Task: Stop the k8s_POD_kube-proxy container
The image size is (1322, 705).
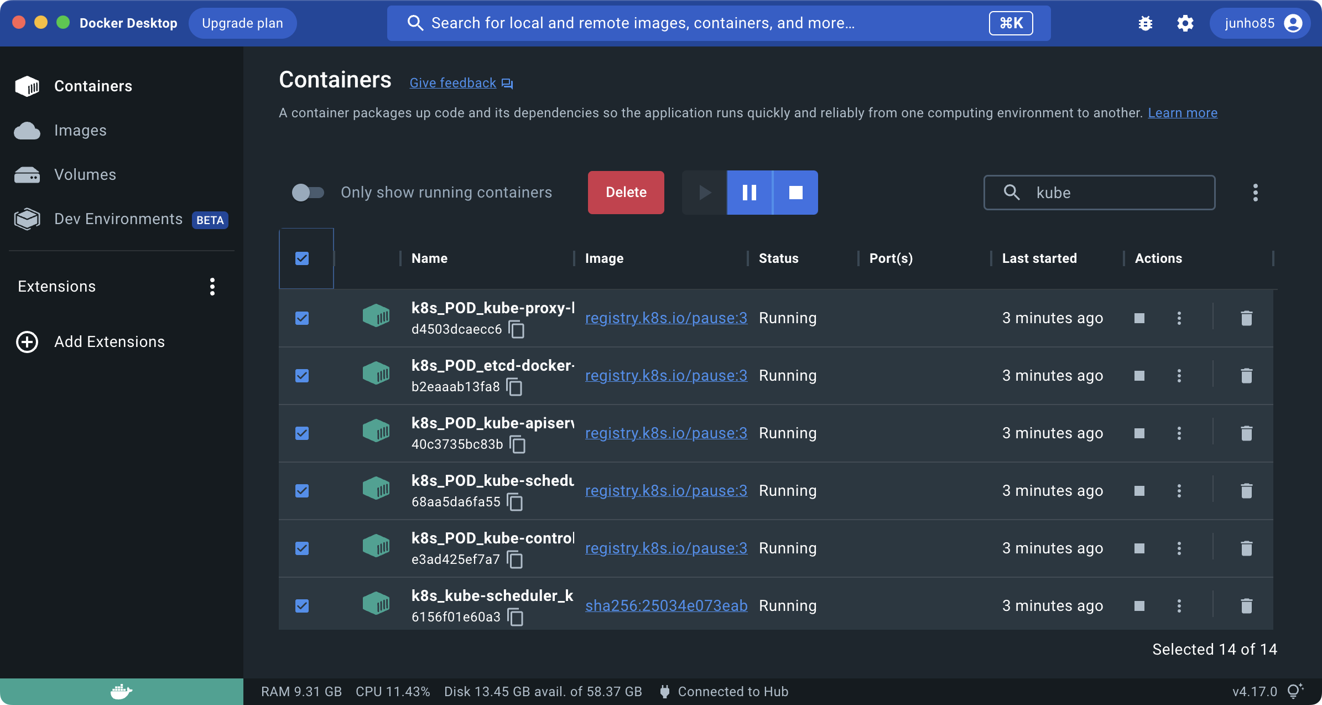Action: point(1139,318)
